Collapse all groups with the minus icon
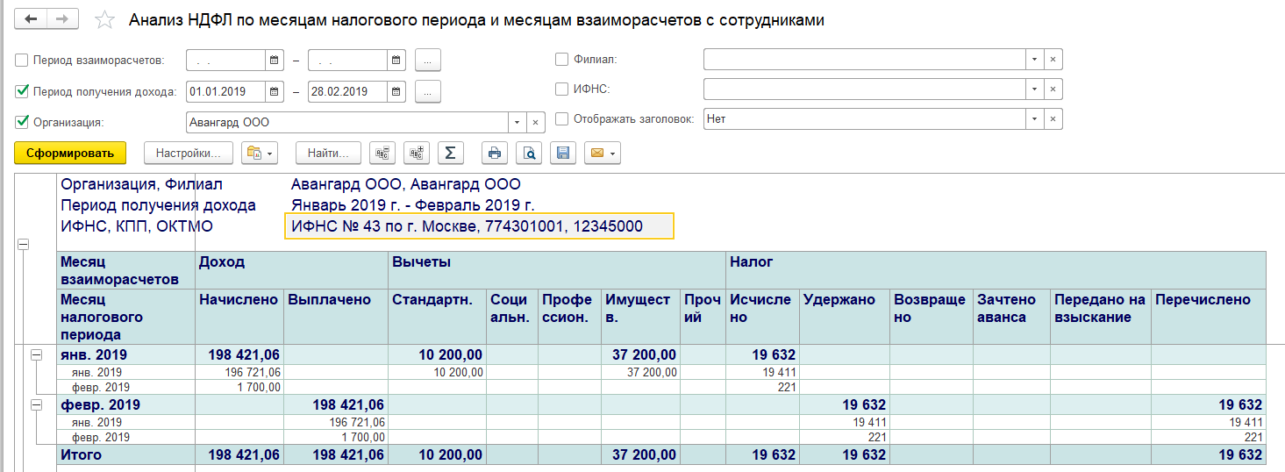Image resolution: width=1285 pixels, height=472 pixels. tap(382, 153)
